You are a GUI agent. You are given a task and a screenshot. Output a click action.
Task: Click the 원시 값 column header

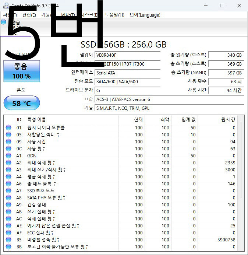[217, 119]
